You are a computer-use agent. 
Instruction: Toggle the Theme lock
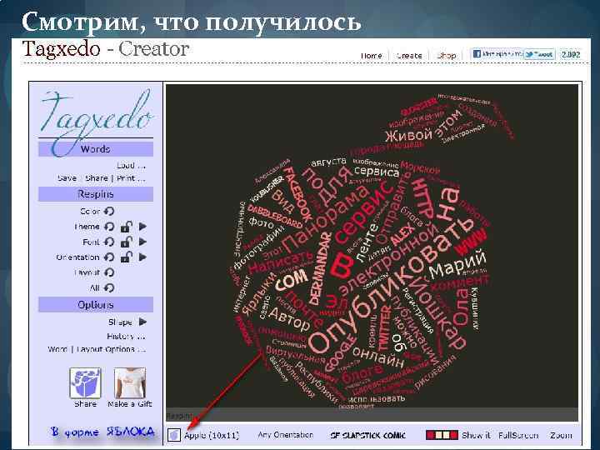(127, 227)
